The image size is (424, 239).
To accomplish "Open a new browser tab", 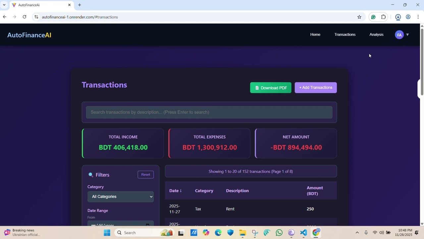I will point(79,5).
